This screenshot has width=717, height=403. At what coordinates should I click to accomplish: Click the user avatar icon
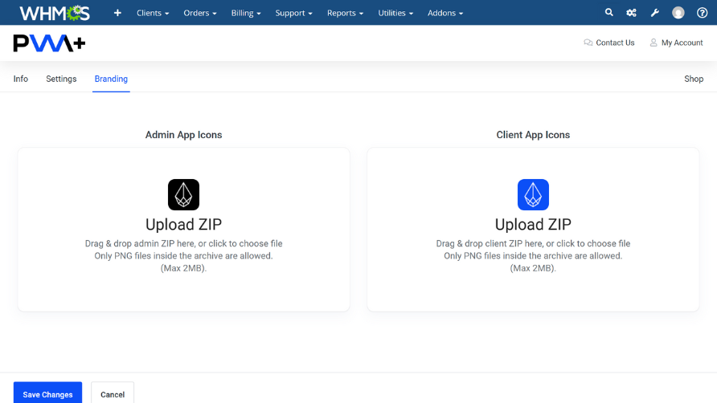point(678,13)
